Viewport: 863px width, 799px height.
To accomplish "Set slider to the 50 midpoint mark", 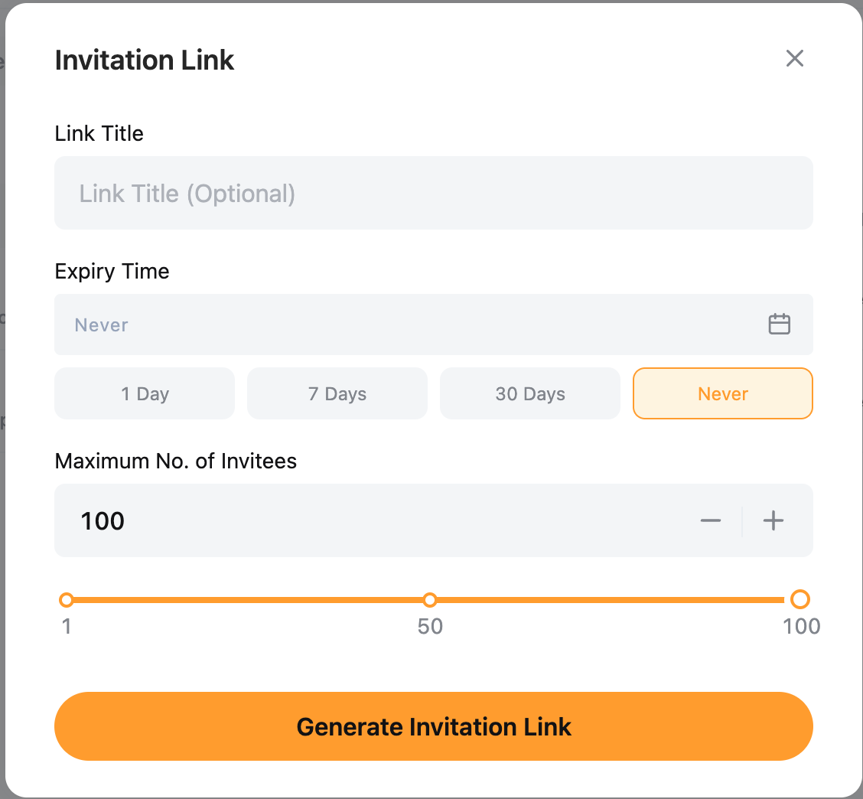I will [x=430, y=599].
